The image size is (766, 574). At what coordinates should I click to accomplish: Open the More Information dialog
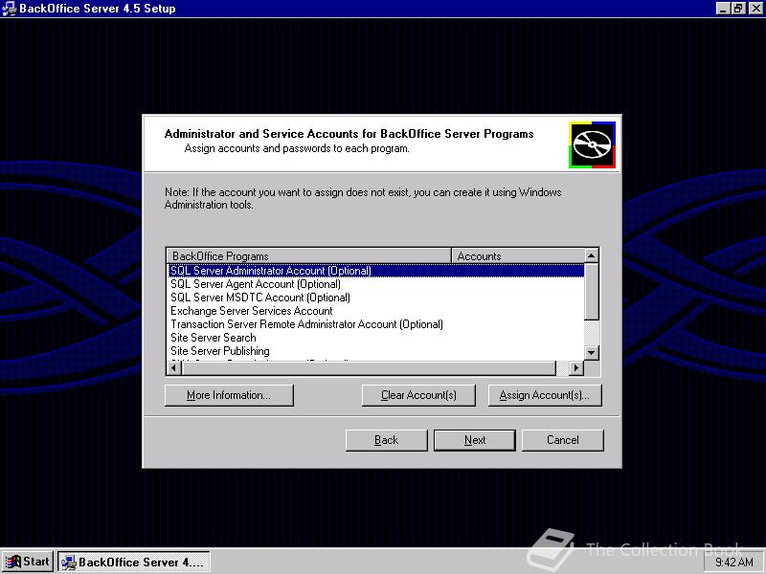pos(229,395)
